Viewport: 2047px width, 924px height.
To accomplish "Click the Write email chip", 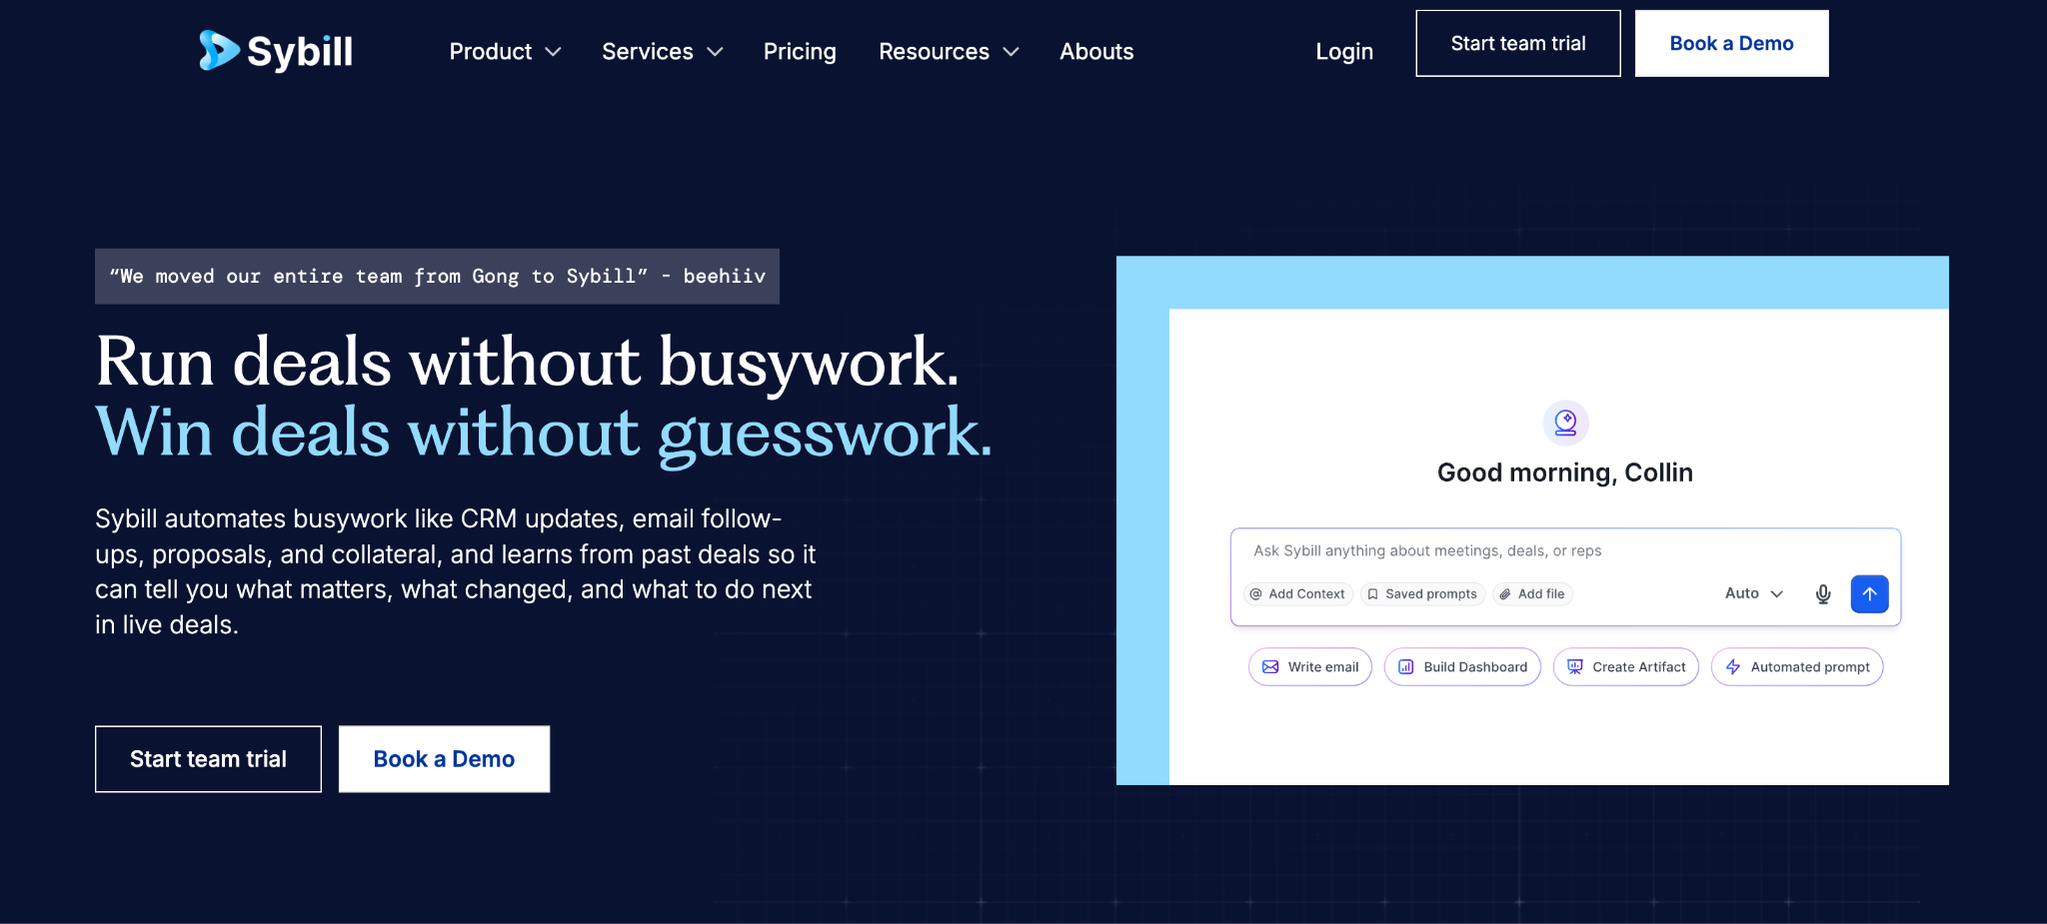I will click(x=1310, y=667).
